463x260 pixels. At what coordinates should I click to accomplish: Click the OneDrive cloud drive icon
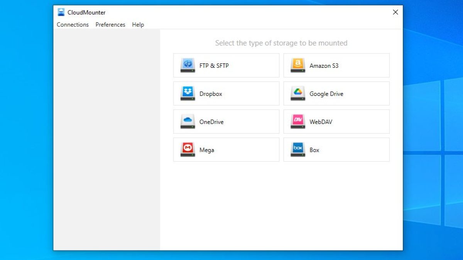188,122
